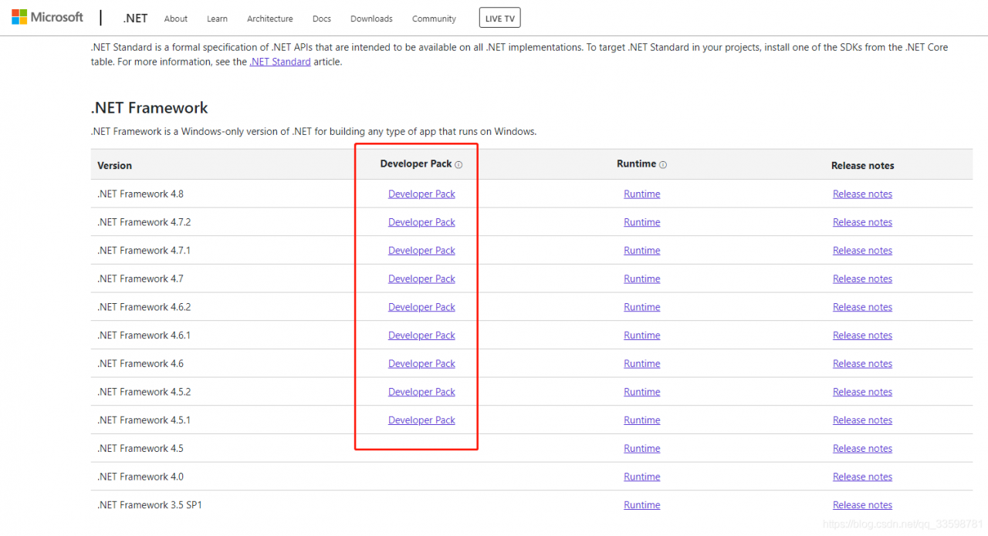Image resolution: width=988 pixels, height=536 pixels.
Task: Download Developer Pack for .NET Framework 4.6
Action: pyautogui.click(x=421, y=364)
